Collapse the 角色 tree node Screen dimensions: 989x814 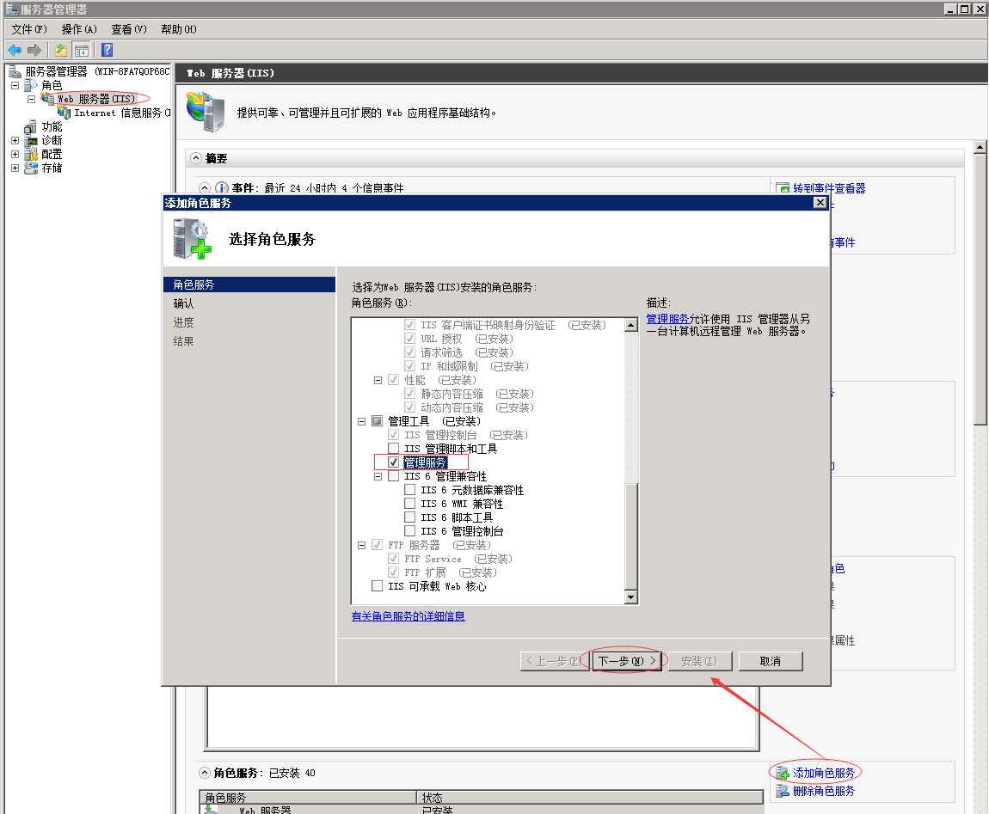coord(15,85)
